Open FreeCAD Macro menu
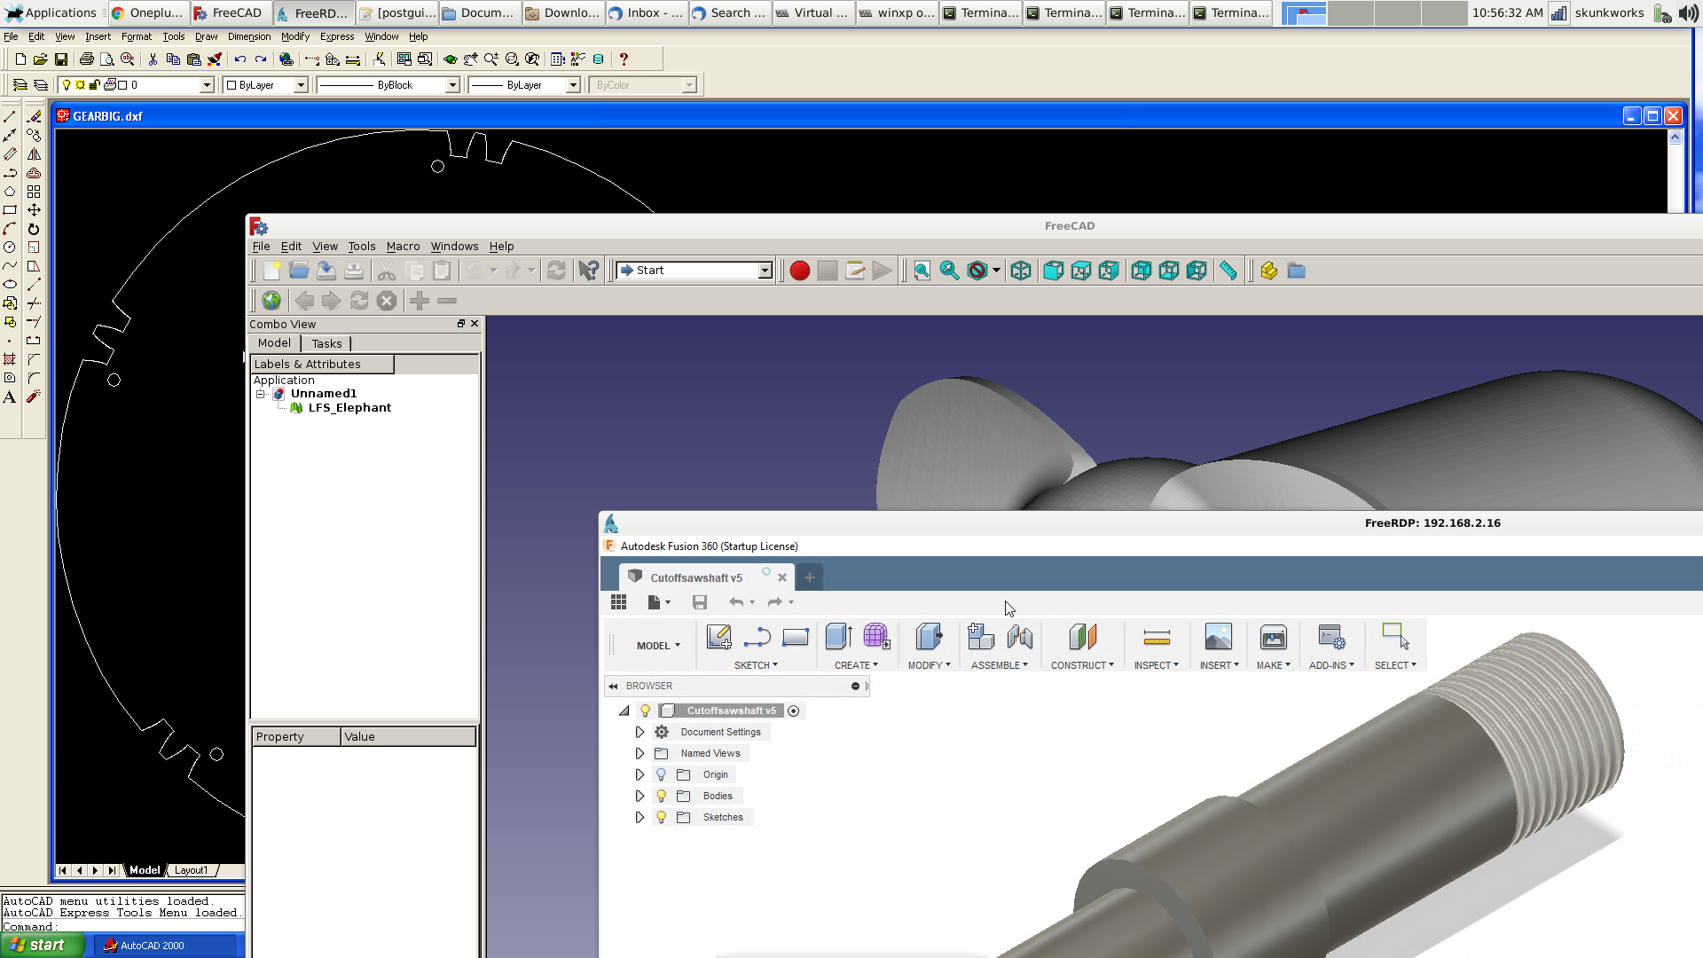 pyautogui.click(x=403, y=247)
